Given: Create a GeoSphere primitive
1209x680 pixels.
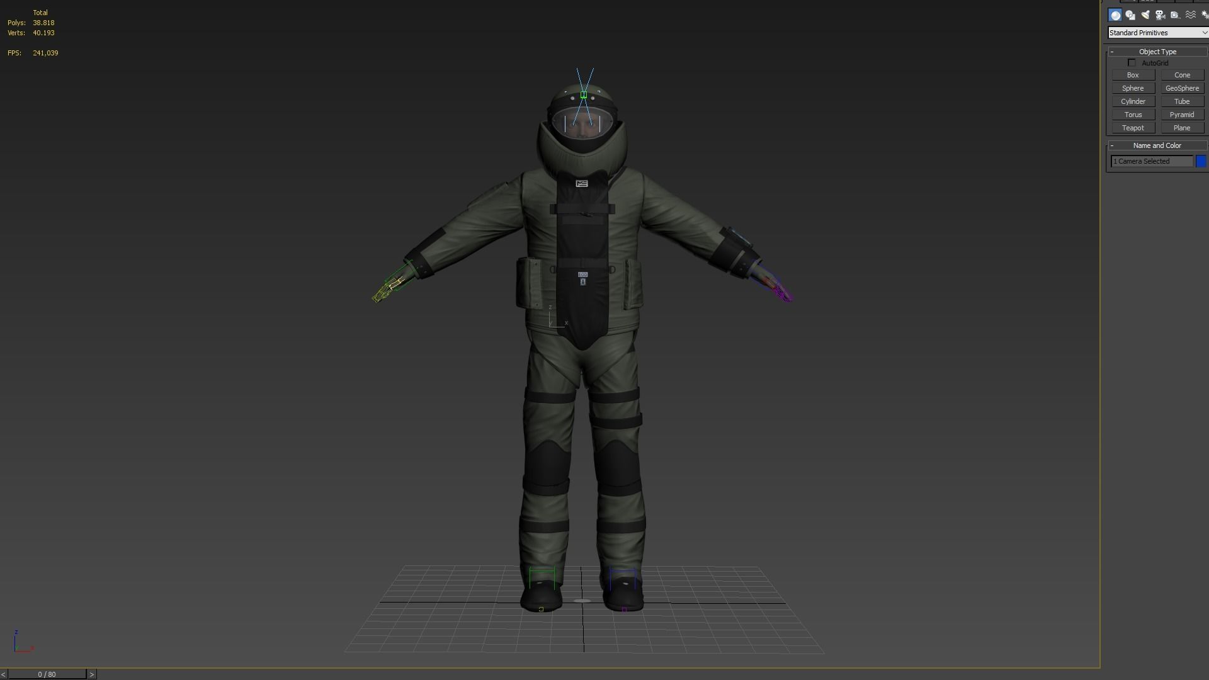Looking at the screenshot, I should click(x=1182, y=88).
